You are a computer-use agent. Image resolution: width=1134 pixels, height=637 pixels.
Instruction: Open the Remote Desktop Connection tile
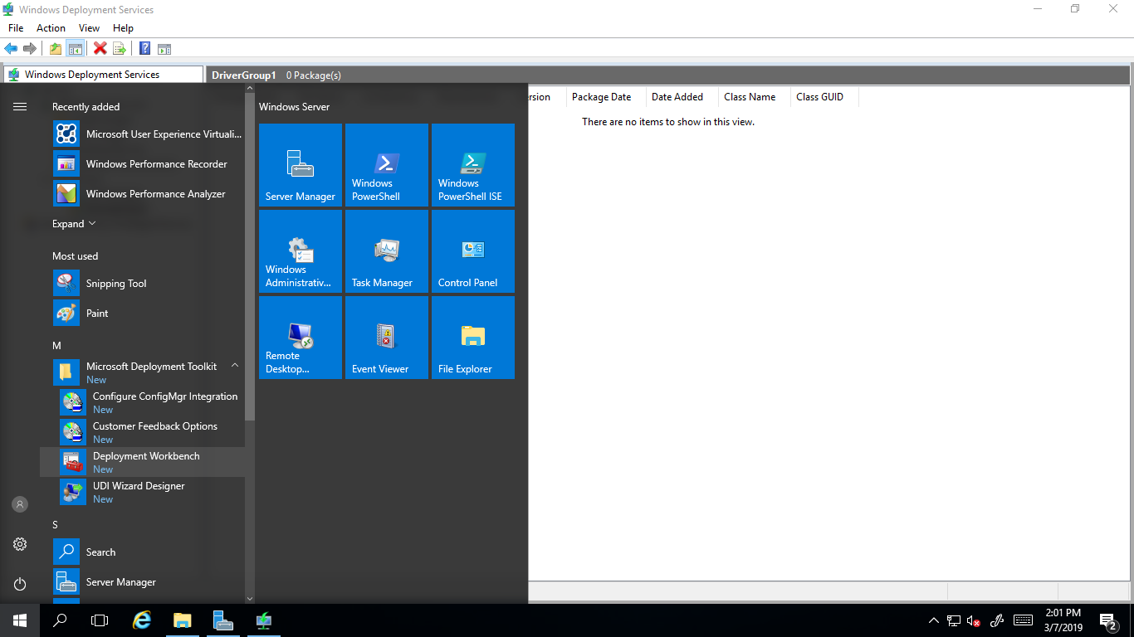click(301, 338)
